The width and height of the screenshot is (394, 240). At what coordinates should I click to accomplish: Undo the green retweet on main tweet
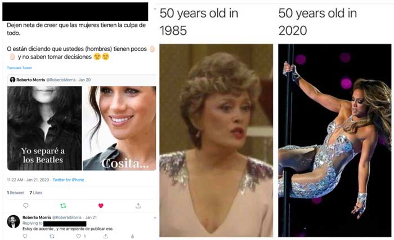(x=63, y=206)
